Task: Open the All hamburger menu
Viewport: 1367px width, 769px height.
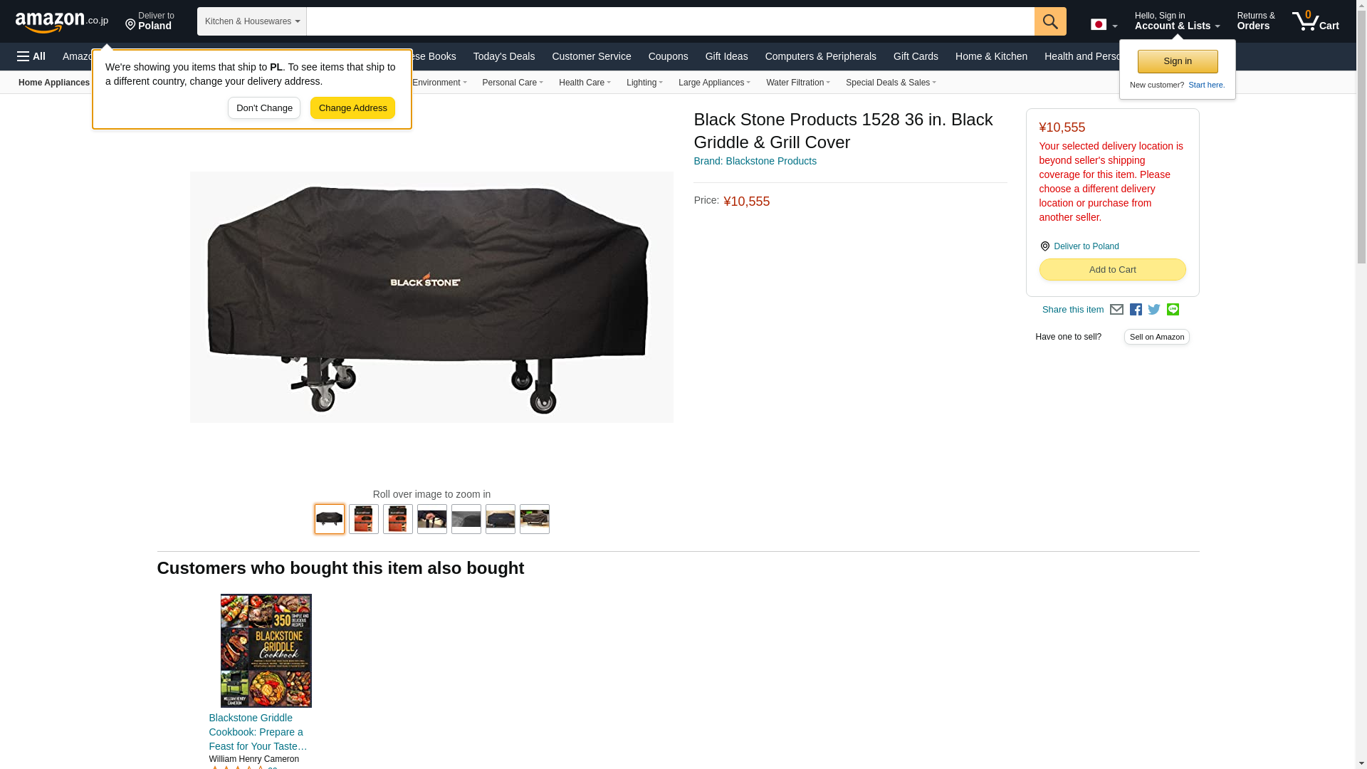Action: [x=31, y=56]
